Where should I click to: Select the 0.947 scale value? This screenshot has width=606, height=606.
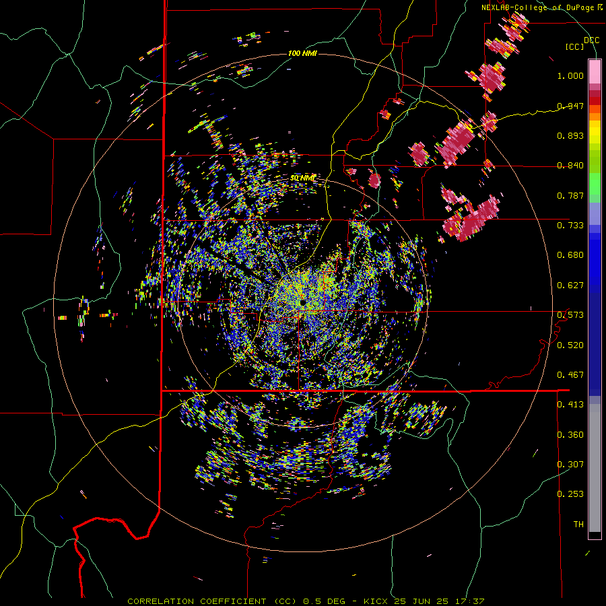[x=570, y=106]
